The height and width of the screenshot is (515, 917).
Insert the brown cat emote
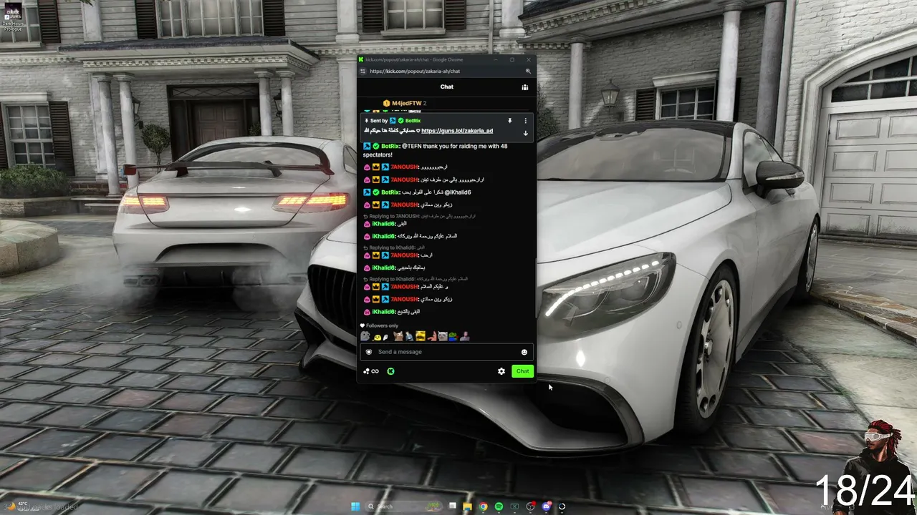(398, 336)
